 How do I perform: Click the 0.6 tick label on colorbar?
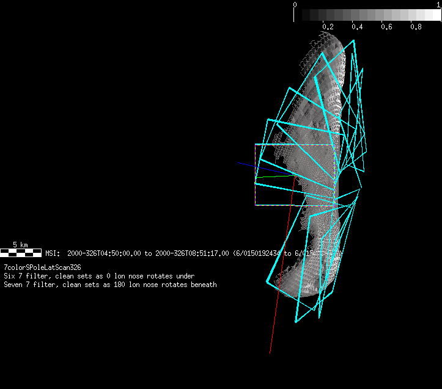(x=386, y=27)
